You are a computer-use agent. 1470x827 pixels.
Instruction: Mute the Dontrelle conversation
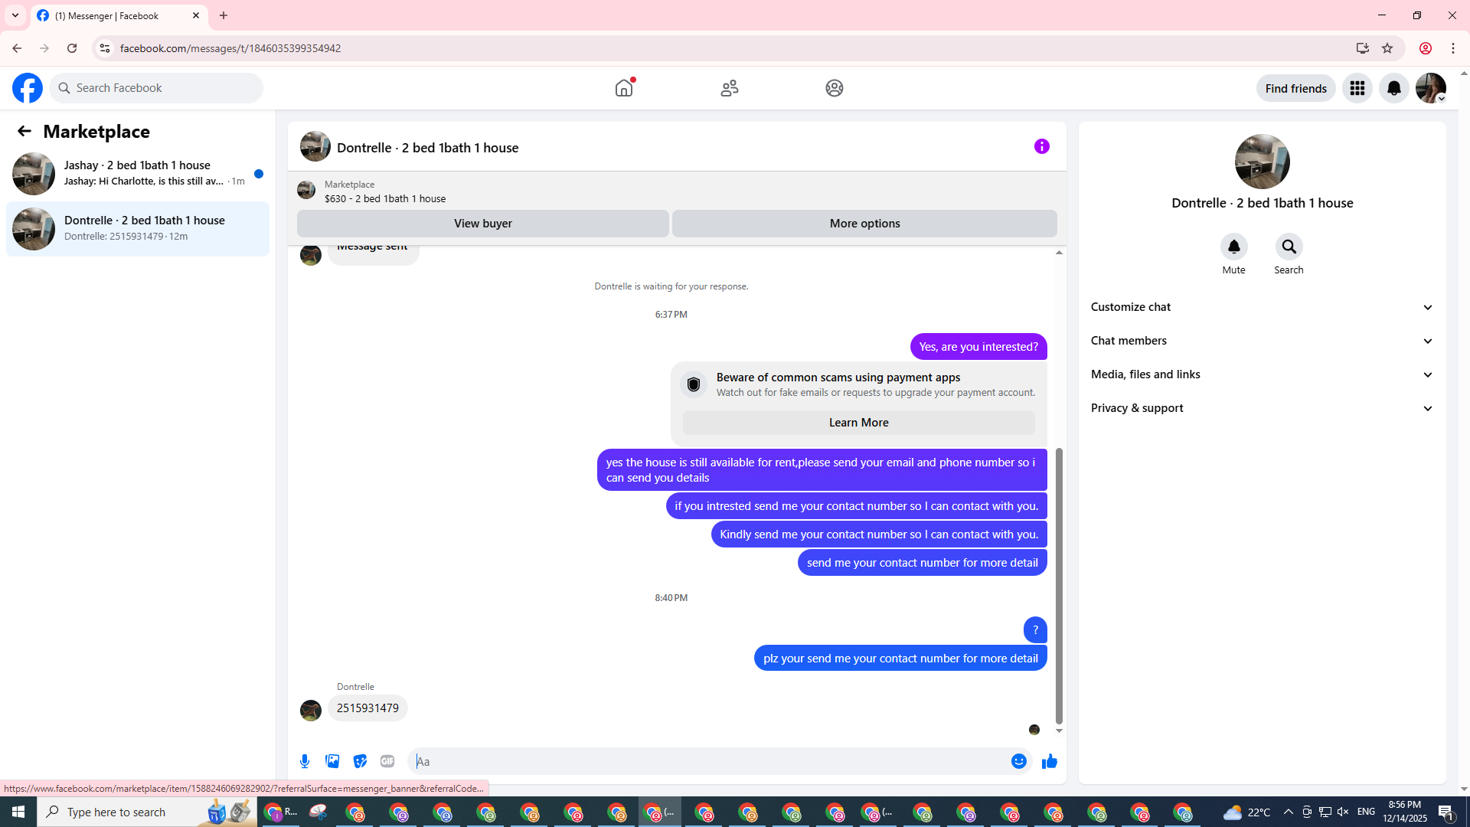[1233, 247]
